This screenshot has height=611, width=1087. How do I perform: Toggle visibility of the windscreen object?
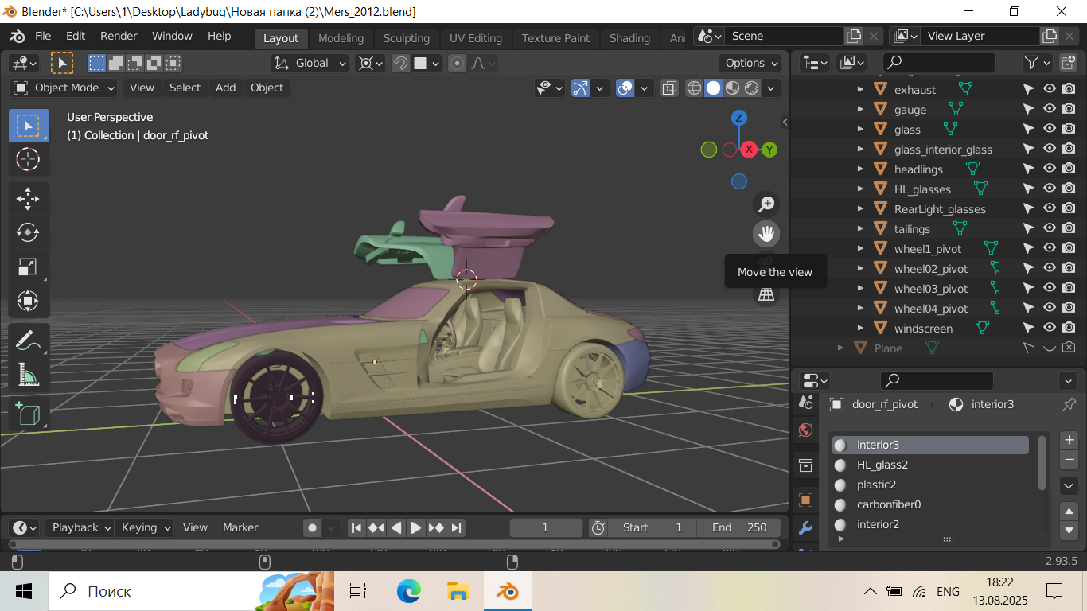(1050, 328)
